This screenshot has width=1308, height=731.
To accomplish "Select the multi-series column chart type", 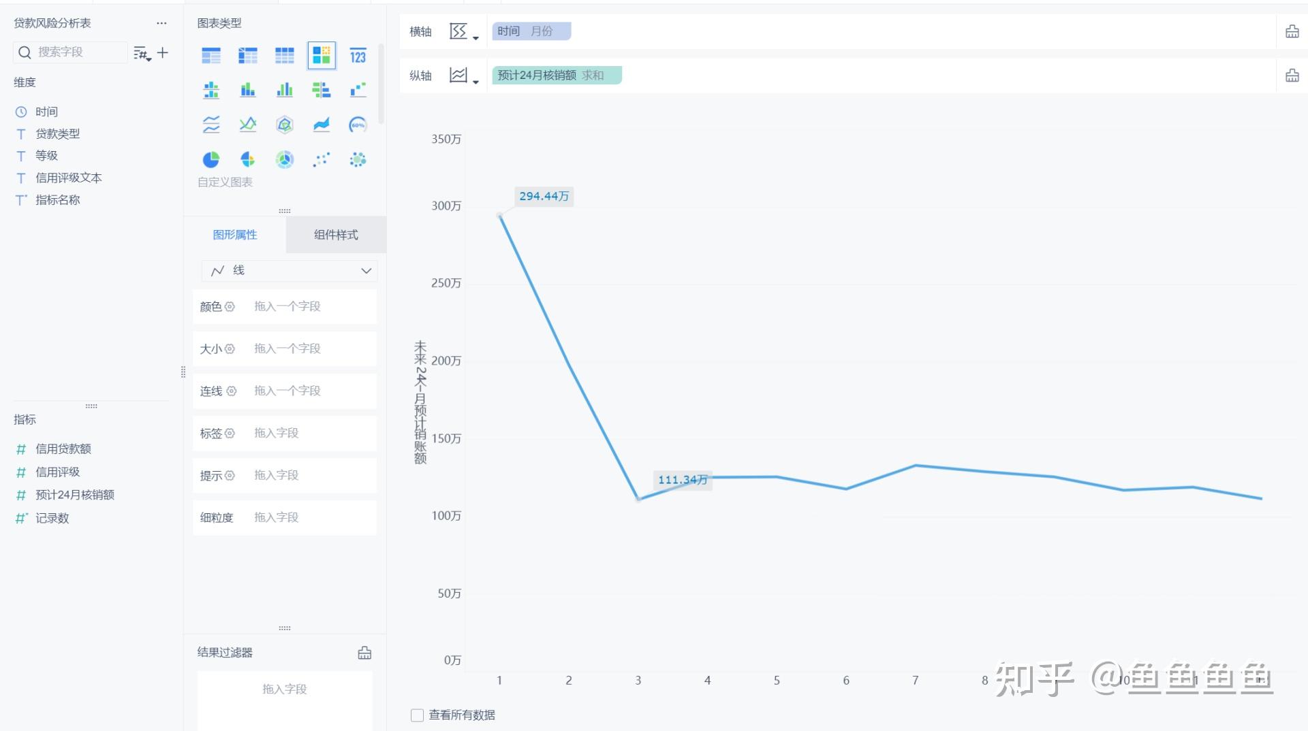I will click(285, 89).
